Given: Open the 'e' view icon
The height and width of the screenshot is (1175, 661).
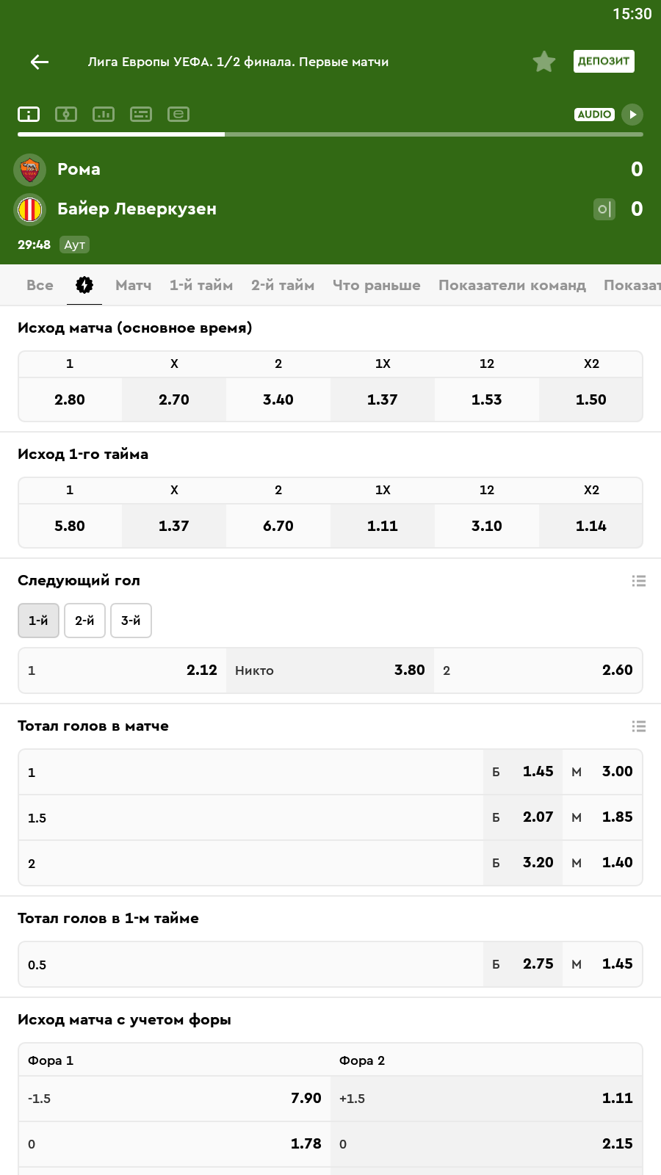Looking at the screenshot, I should click(x=178, y=115).
